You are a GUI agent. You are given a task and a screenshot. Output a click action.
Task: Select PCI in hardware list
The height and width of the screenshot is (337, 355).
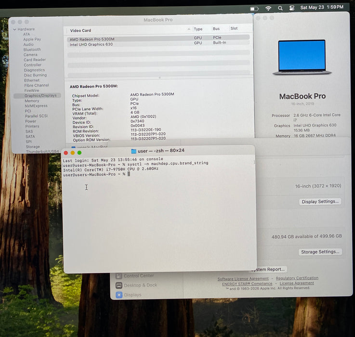(28, 111)
